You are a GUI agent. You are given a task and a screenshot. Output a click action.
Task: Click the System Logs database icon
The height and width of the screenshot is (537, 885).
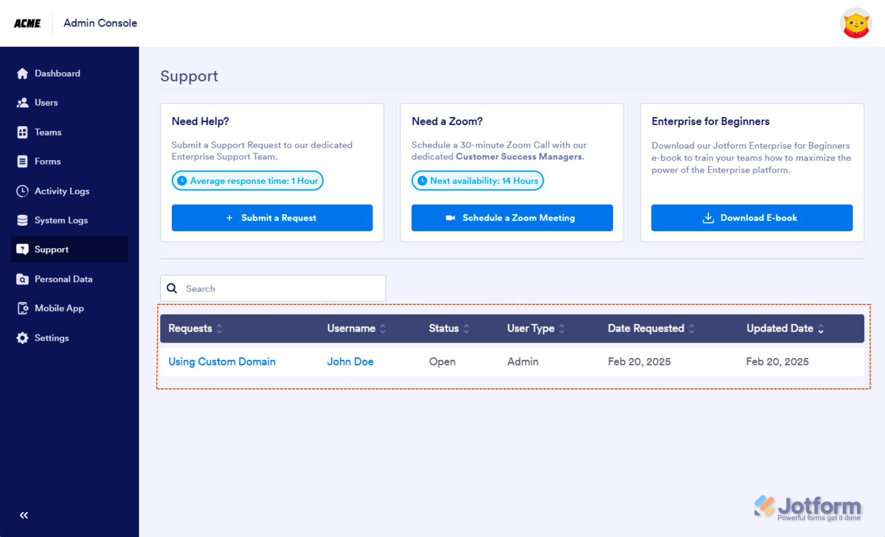tap(22, 220)
